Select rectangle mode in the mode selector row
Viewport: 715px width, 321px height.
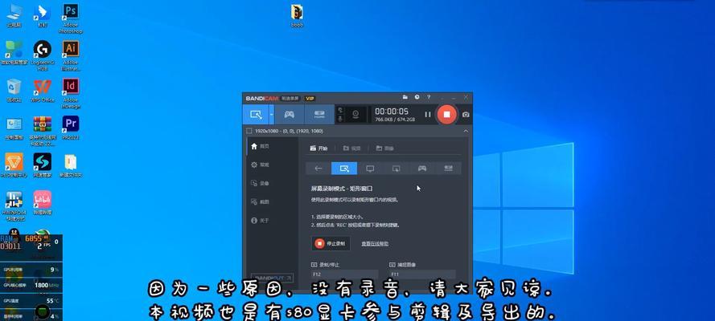point(344,169)
